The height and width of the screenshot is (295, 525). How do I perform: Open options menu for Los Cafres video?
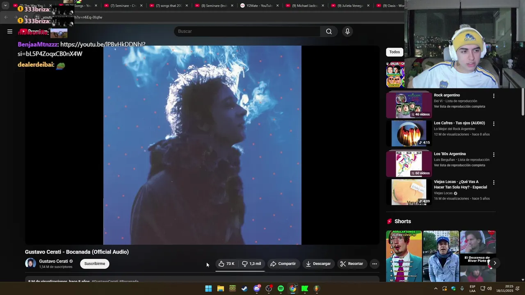(494, 124)
